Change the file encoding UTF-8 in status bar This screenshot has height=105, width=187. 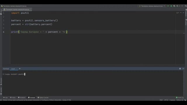[x=166, y=100]
